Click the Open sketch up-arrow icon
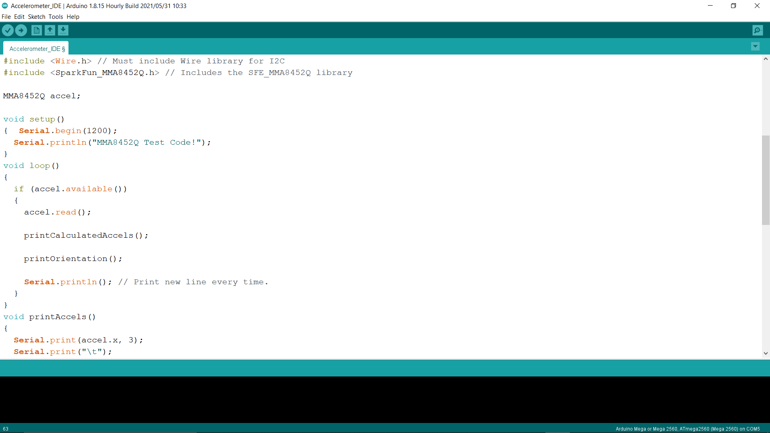The width and height of the screenshot is (770, 433). (50, 30)
